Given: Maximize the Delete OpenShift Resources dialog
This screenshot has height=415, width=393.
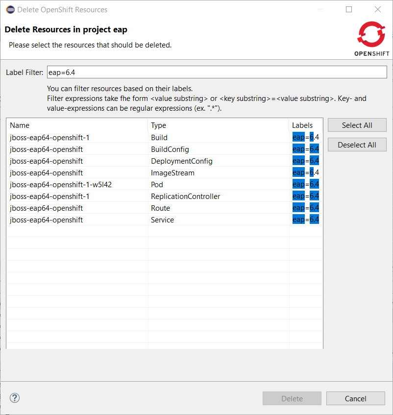Looking at the screenshot, I should click(349, 10).
